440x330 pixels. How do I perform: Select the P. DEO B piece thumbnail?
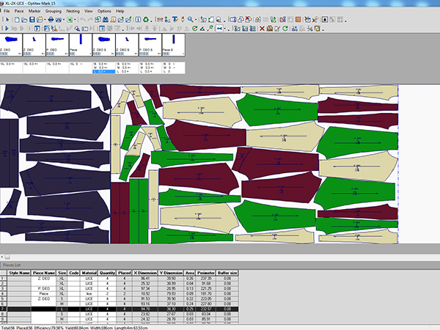(150, 45)
